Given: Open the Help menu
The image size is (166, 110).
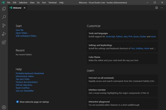Looking at the screenshot, I should click(x=61, y=2).
